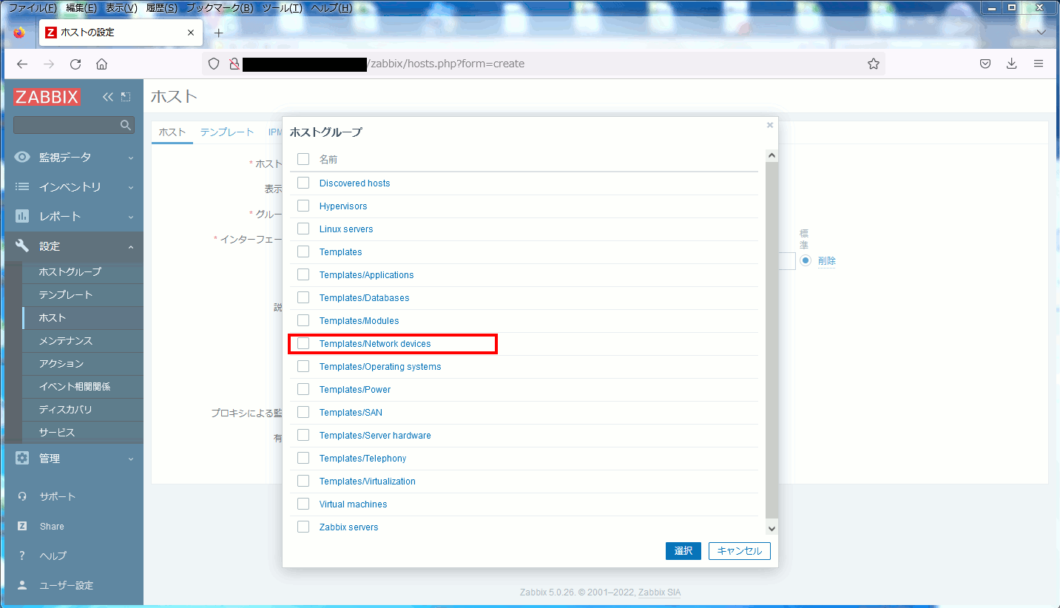Check the Templates/Network devices checkbox
Viewport: 1060px width, 608px height.
tap(303, 343)
